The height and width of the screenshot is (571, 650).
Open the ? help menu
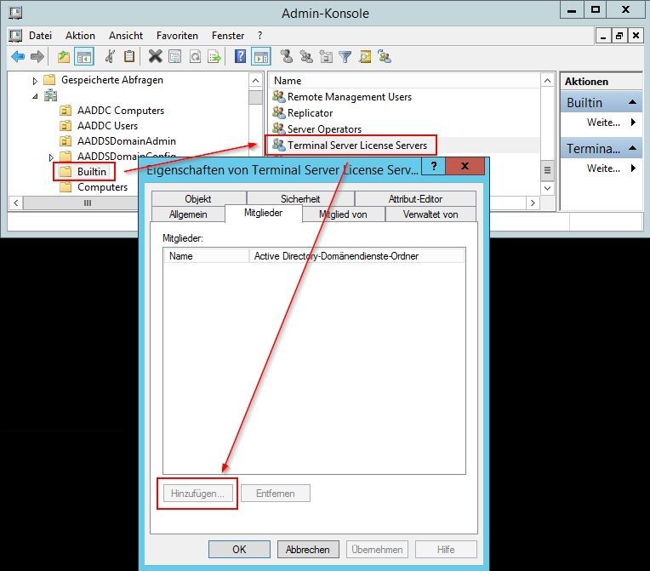click(260, 36)
